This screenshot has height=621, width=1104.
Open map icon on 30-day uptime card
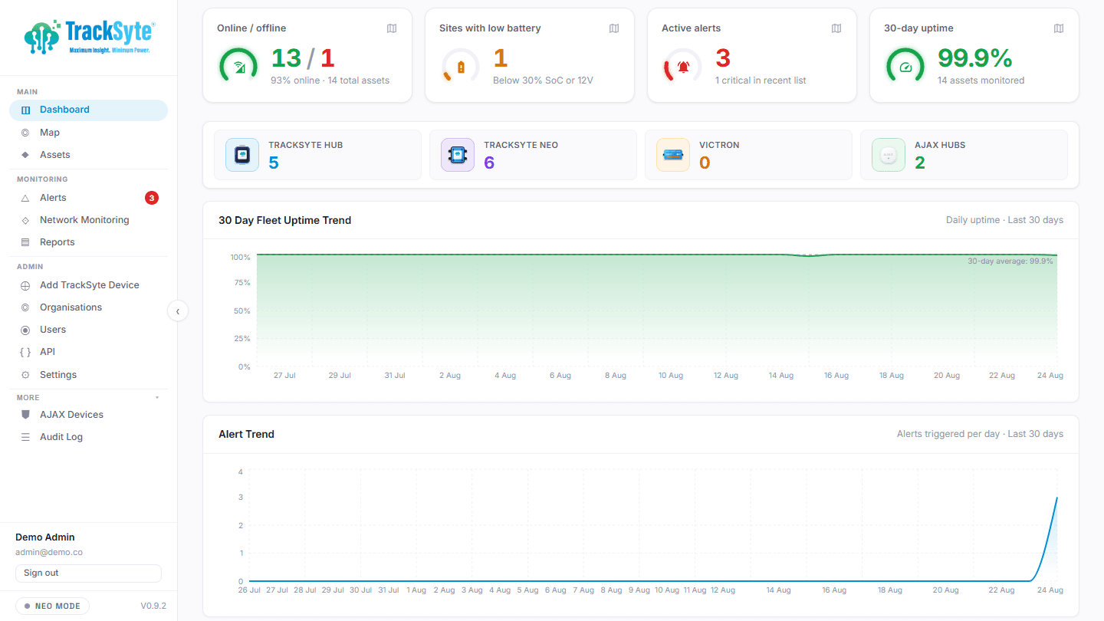pyautogui.click(x=1059, y=28)
